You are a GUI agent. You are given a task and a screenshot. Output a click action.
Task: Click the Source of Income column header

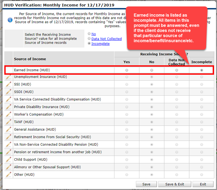(x=30, y=59)
